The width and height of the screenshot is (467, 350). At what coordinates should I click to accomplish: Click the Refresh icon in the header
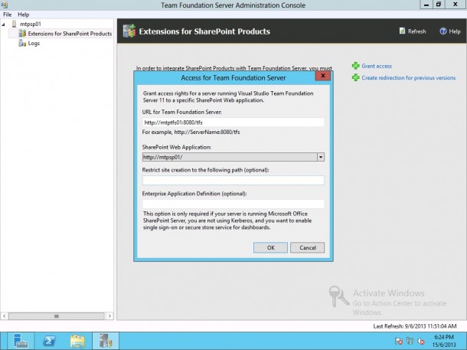click(403, 31)
